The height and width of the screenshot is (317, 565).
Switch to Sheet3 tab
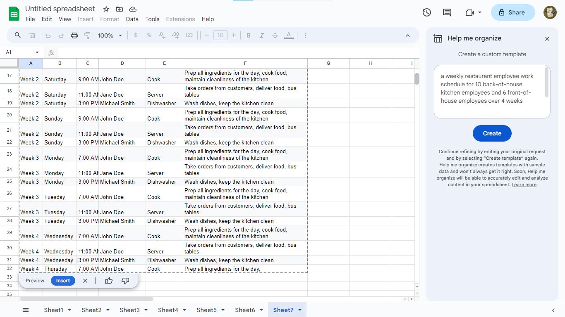pyautogui.click(x=129, y=310)
